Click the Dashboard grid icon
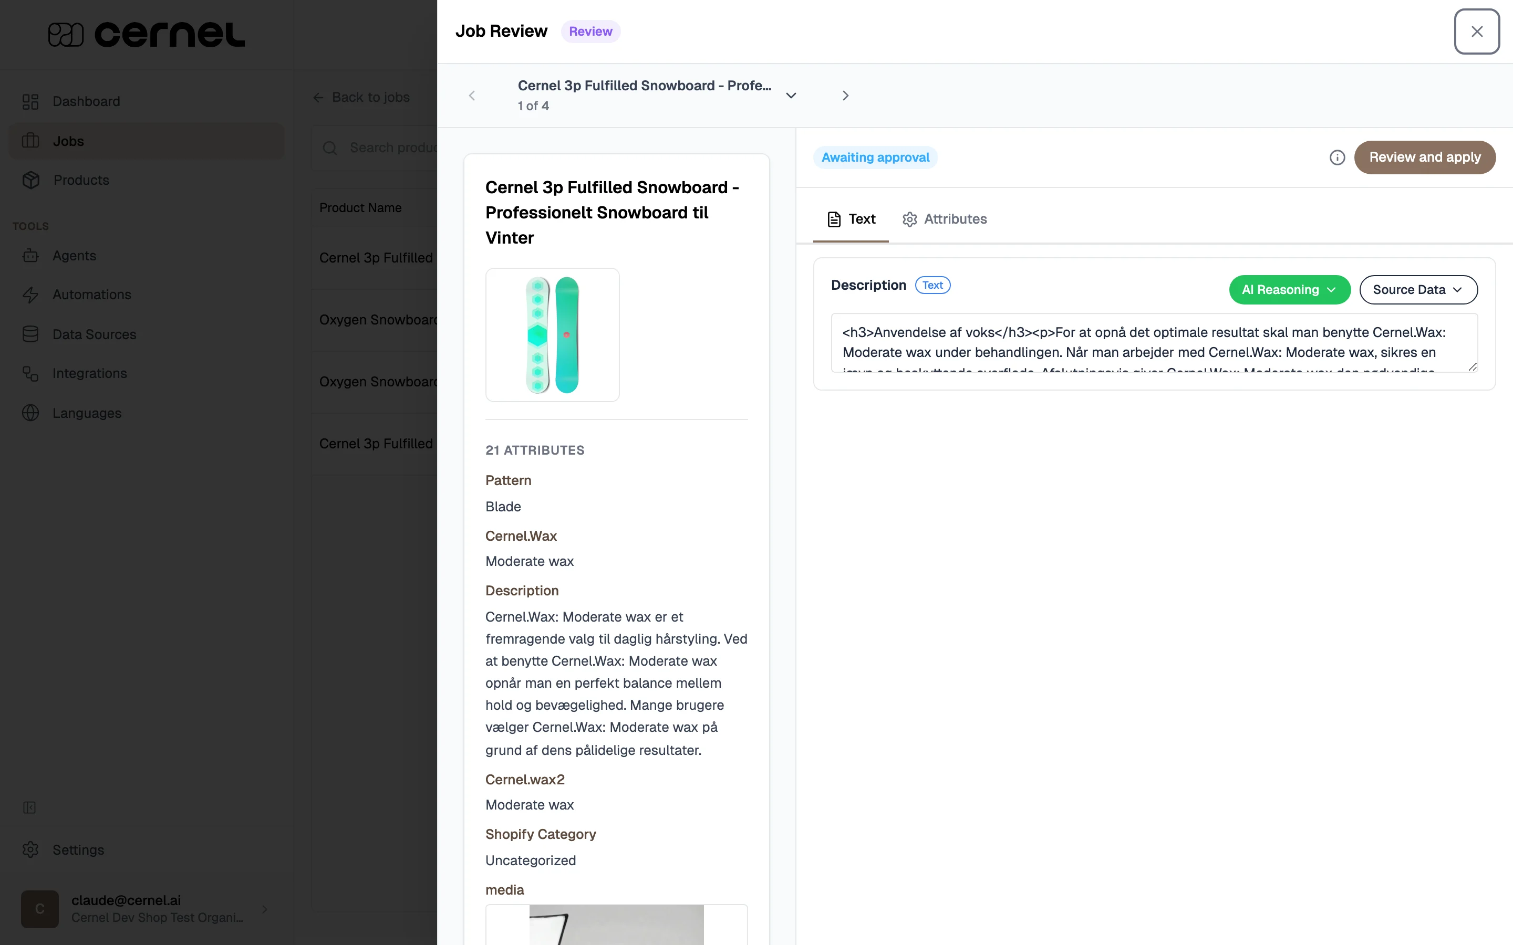Viewport: 1513px width, 945px height. 30,101
